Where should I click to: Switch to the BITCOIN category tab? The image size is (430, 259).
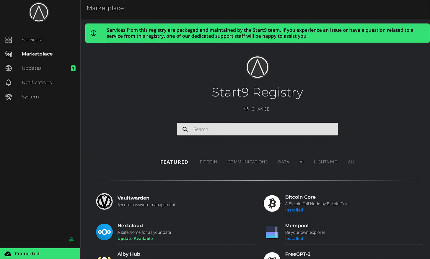209,162
